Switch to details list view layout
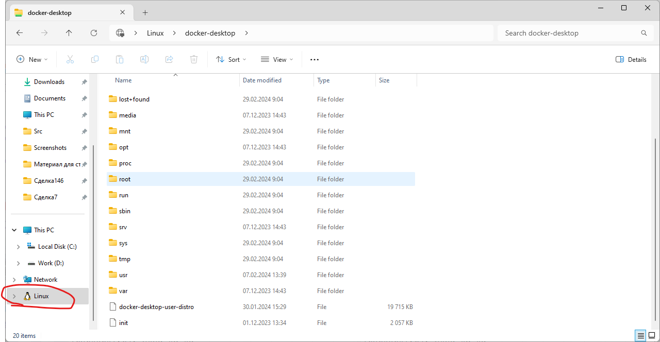 point(640,336)
